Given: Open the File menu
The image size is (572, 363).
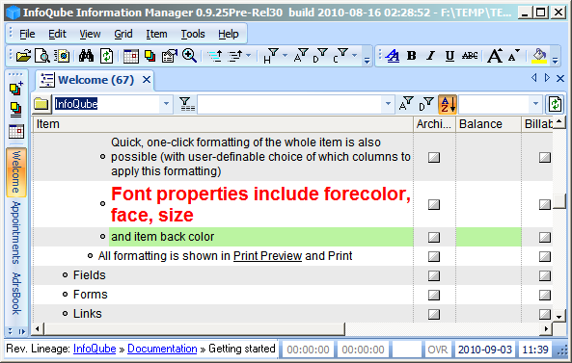Looking at the screenshot, I should [27, 34].
